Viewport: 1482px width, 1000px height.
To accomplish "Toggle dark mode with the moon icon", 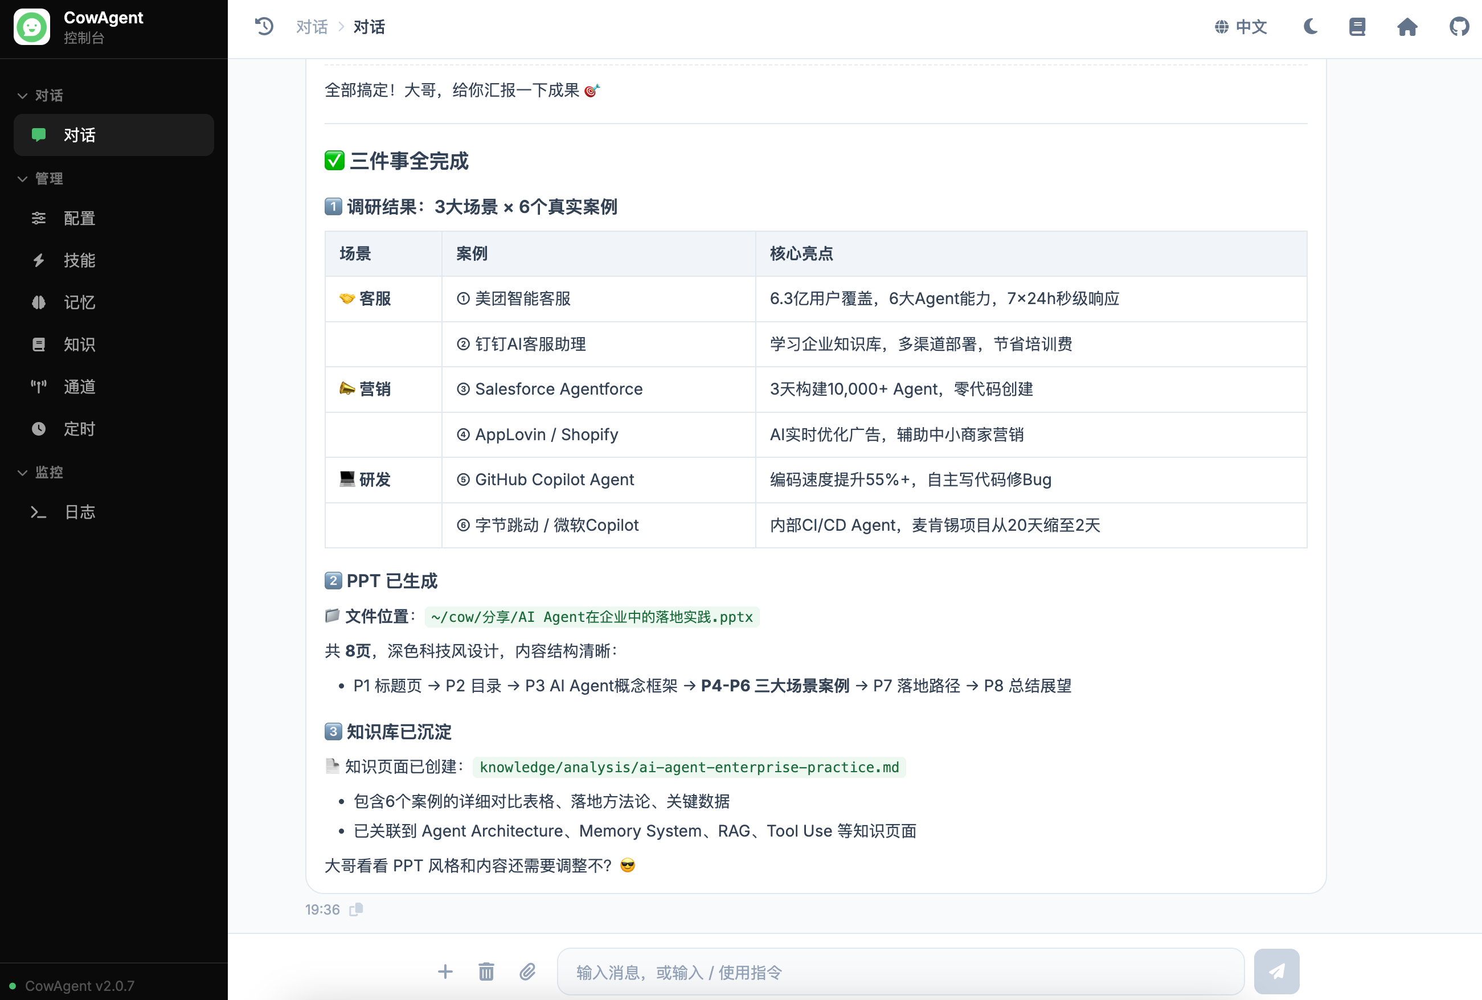I will pos(1311,27).
